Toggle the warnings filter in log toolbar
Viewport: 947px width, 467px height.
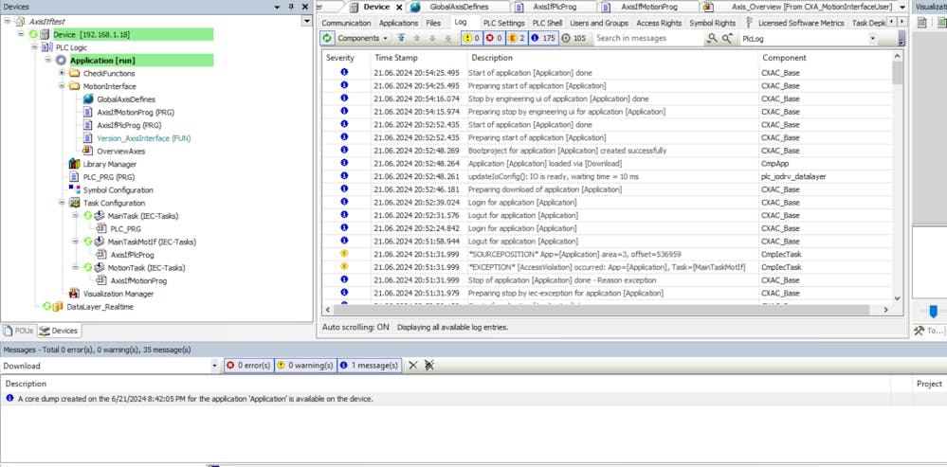pos(470,39)
